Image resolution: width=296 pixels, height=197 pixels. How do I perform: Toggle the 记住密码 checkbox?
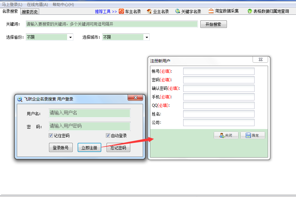(51, 135)
